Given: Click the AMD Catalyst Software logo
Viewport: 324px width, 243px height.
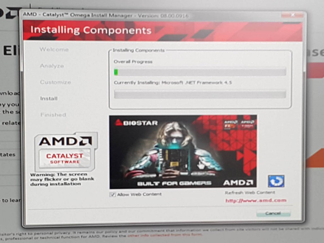Looking at the screenshot, I should pos(66,152).
